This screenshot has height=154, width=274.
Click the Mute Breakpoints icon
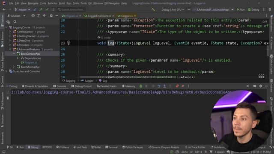tap(183, 86)
